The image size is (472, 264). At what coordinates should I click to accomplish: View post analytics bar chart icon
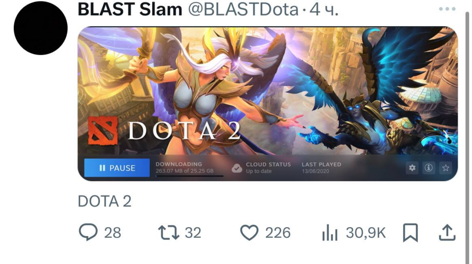click(330, 233)
